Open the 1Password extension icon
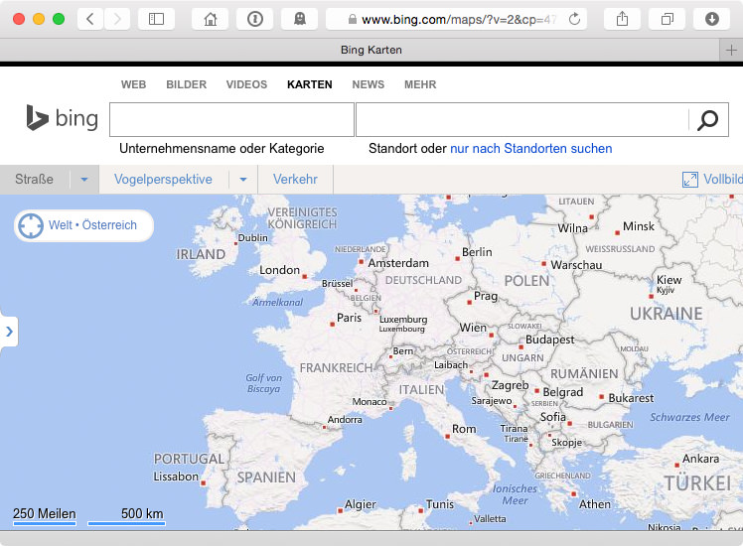The image size is (743, 546). click(255, 19)
